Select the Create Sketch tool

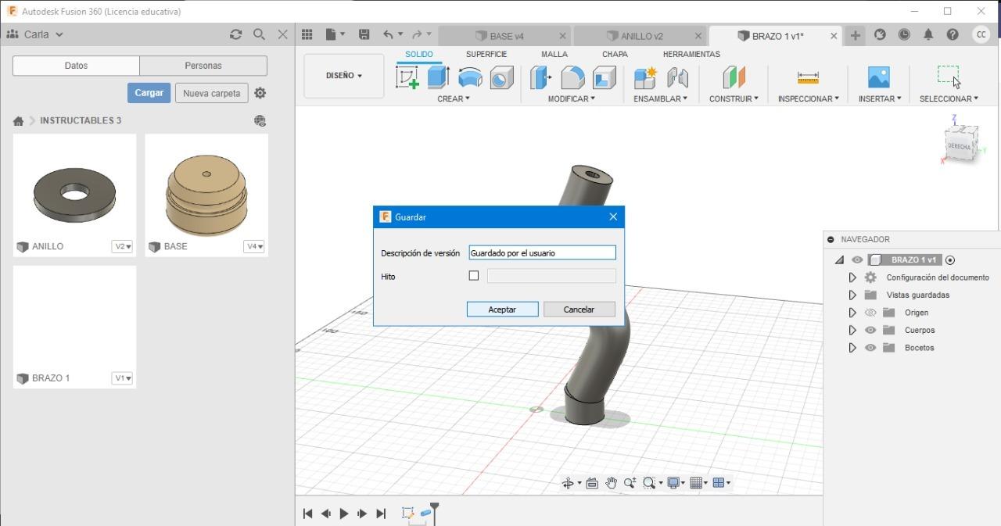pos(407,77)
